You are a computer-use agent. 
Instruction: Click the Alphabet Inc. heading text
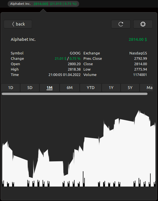point(23,39)
